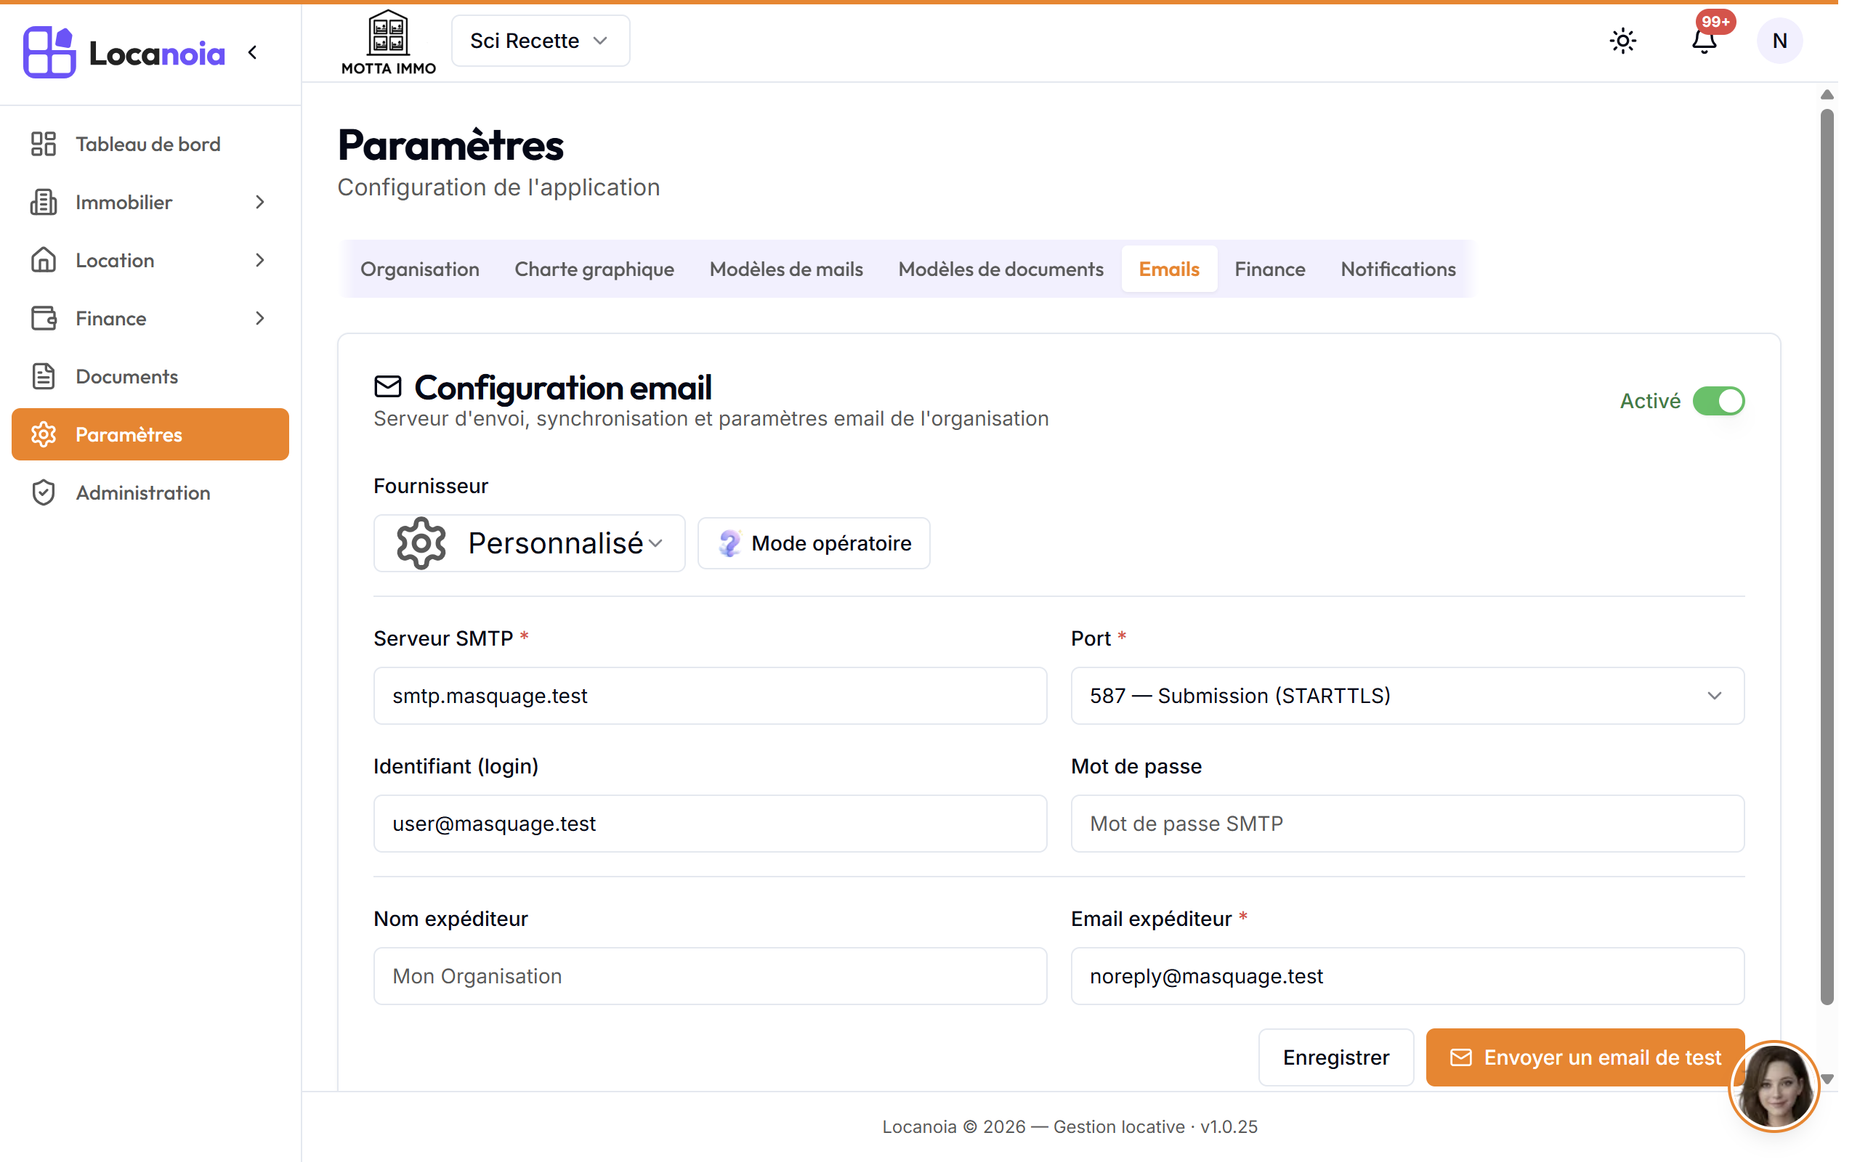Click the Immobilier building icon
The height and width of the screenshot is (1162, 1860).
[44, 202]
